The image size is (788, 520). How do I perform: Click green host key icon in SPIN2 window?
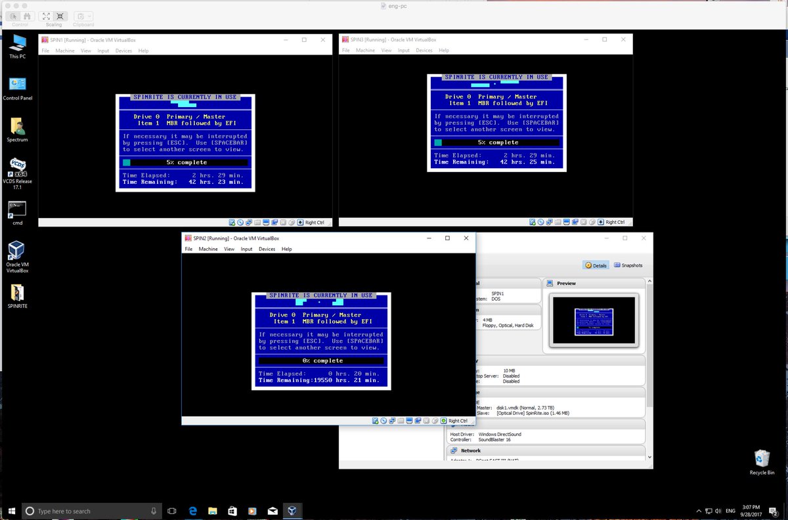pyautogui.click(x=443, y=421)
